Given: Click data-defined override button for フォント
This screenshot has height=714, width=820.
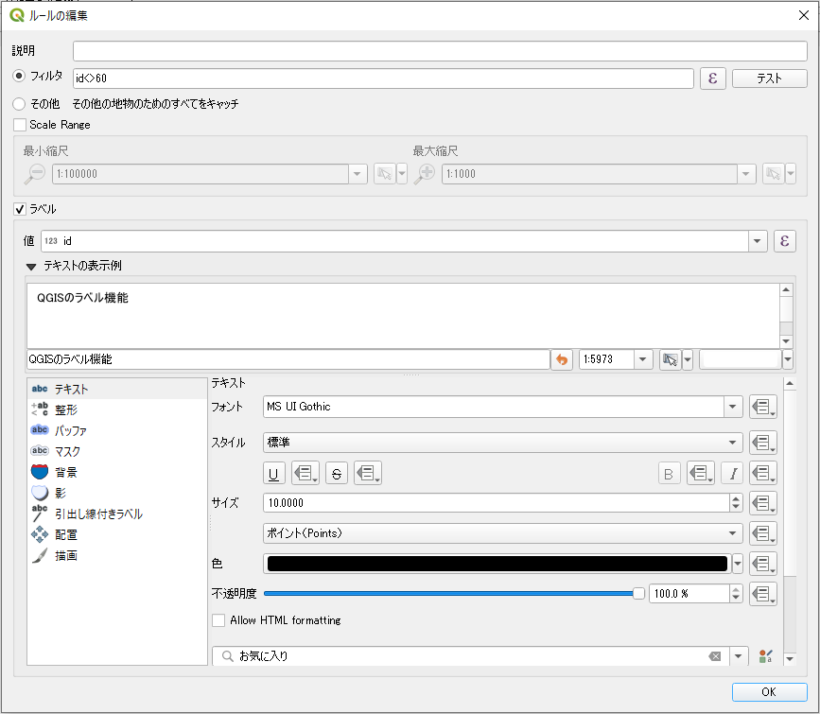Looking at the screenshot, I should (x=762, y=407).
